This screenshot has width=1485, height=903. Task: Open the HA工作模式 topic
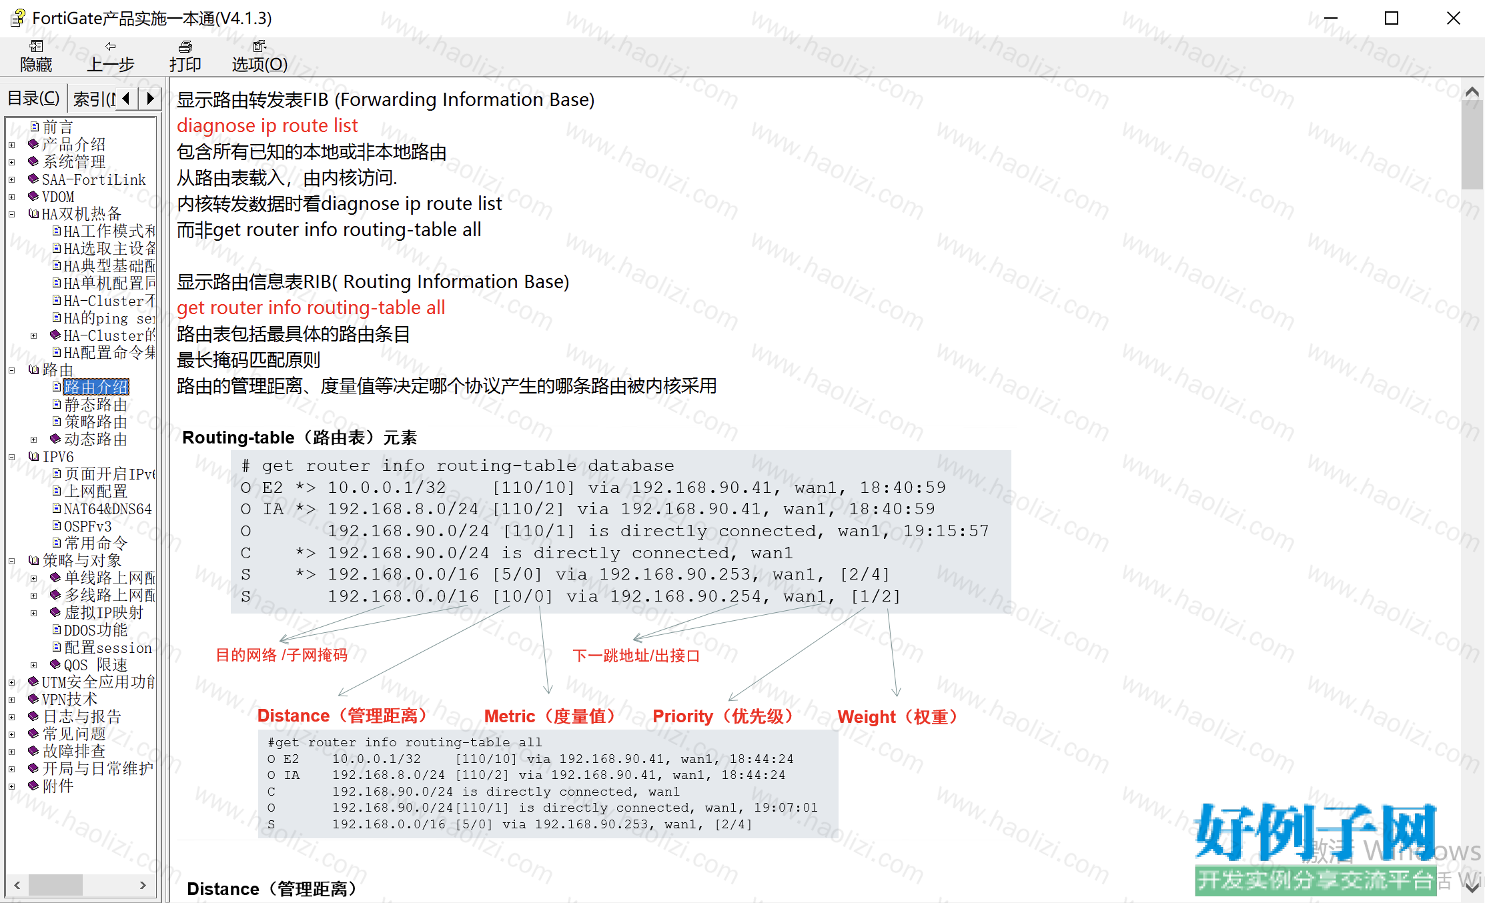tap(109, 231)
